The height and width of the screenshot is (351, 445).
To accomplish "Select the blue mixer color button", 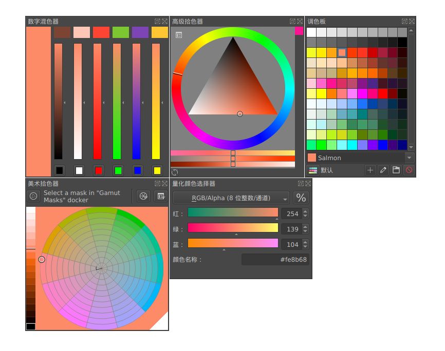I will [x=137, y=170].
